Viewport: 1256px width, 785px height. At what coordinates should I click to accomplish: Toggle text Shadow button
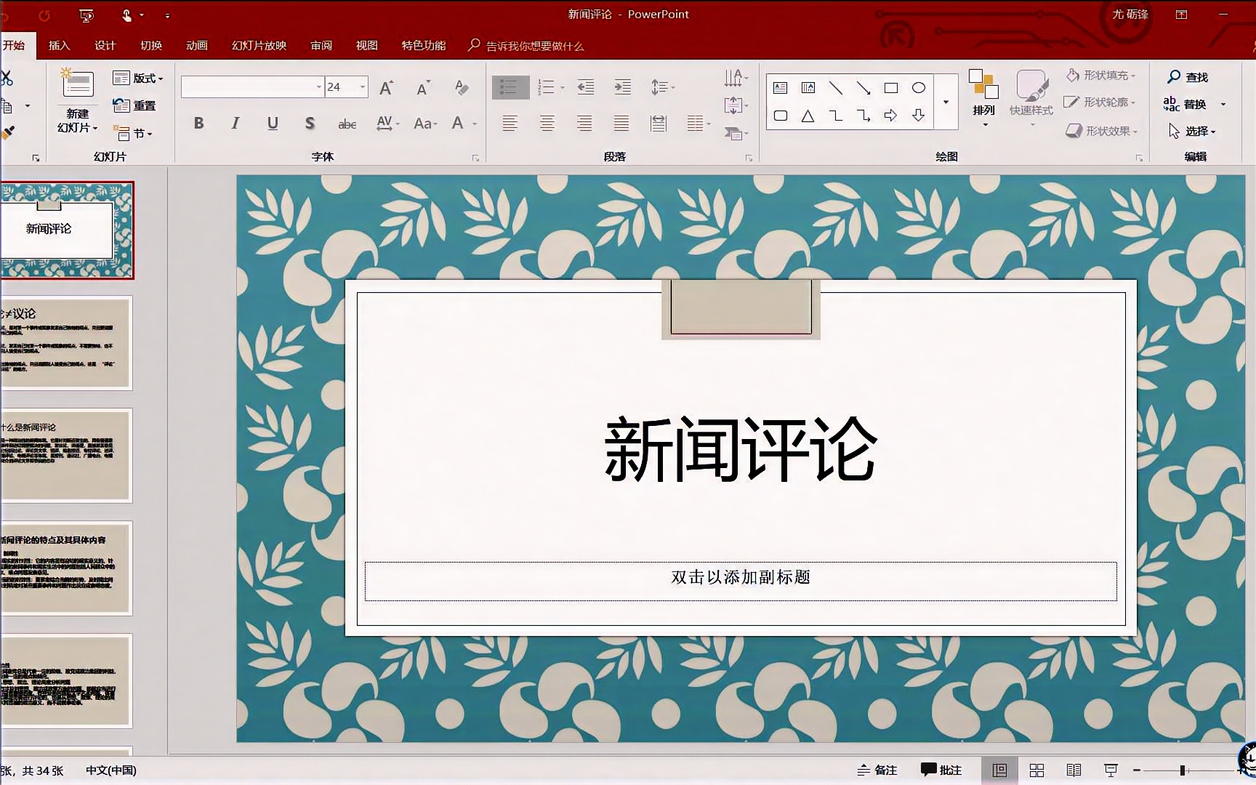tap(310, 124)
